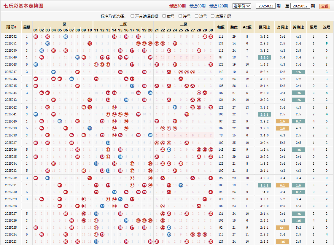The image size is (334, 245).
Task: Enable the 重号 checkbox in the 标注形式选择 row
Action: 164,16
